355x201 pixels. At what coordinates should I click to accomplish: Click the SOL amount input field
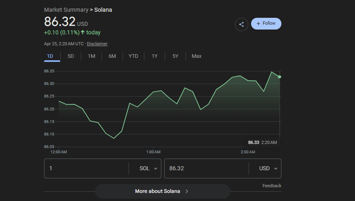coord(86,169)
